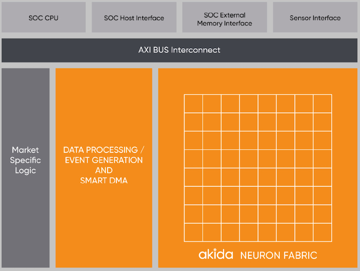Click the SOC External Memory Interface block
The height and width of the screenshot is (271, 360).
(225, 17)
